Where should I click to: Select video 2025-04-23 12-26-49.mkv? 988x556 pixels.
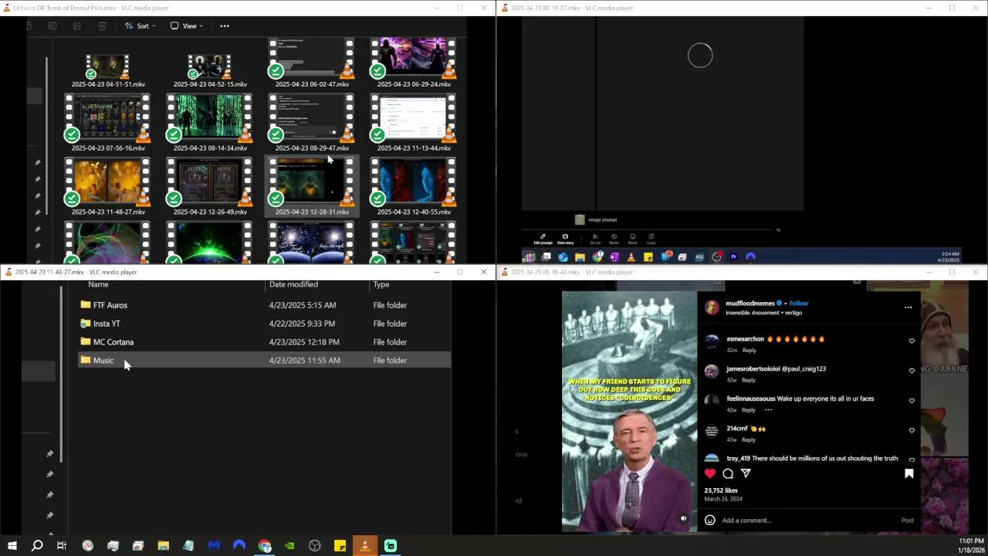210,187
